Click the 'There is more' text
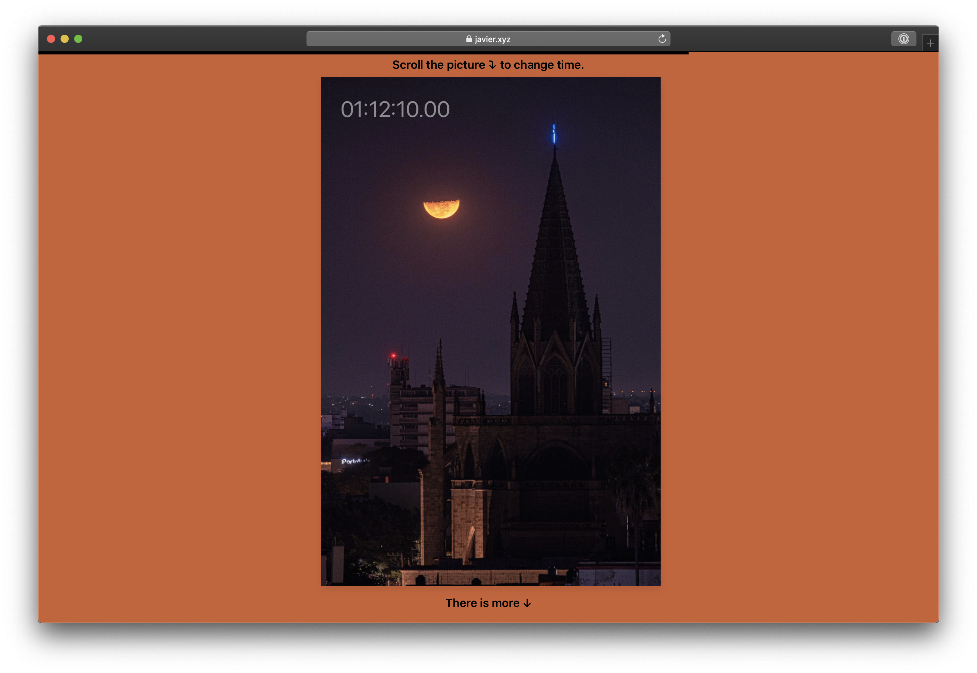The width and height of the screenshot is (977, 673). click(x=482, y=603)
